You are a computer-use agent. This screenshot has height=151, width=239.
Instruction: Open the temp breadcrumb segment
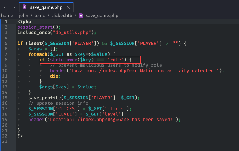(40, 16)
